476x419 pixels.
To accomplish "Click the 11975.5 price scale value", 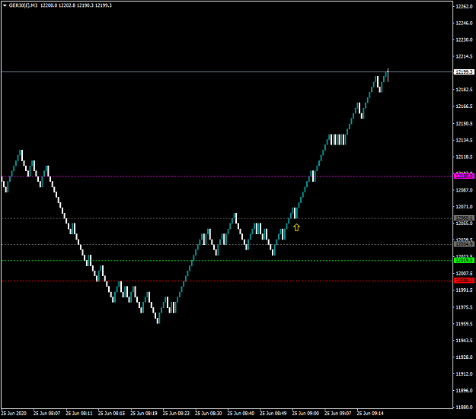I will [464, 307].
